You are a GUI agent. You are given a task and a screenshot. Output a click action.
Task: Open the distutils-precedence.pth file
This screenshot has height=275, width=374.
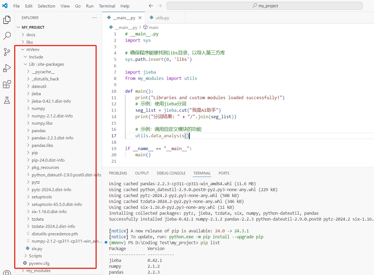coord(58,234)
